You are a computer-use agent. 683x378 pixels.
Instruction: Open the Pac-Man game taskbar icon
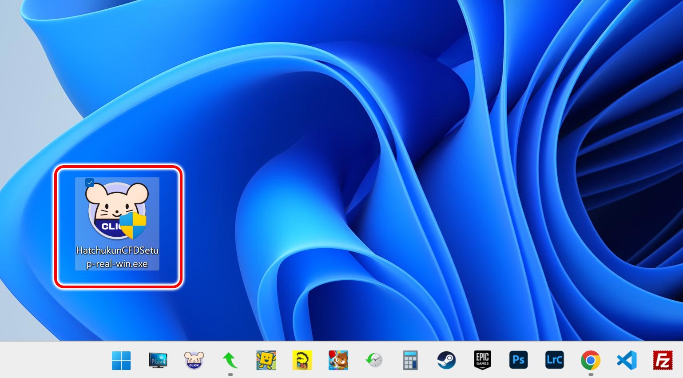302,360
